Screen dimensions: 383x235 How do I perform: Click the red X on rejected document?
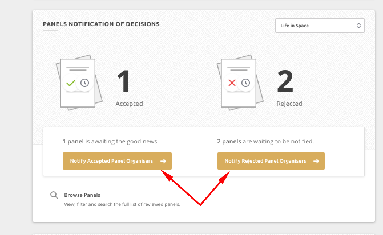click(x=232, y=83)
